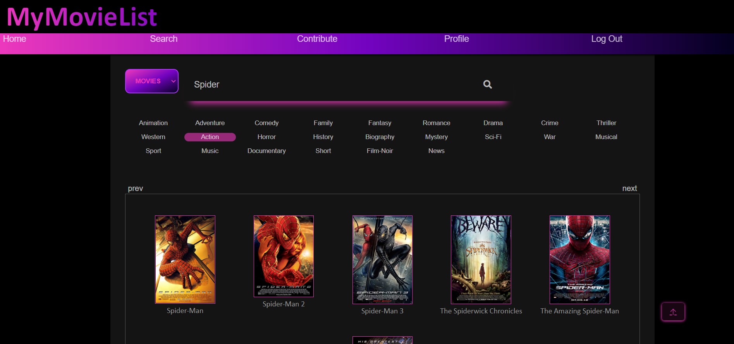The height and width of the screenshot is (344, 734).
Task: Open the Spider-Man poster thumbnail
Action: [185, 260]
